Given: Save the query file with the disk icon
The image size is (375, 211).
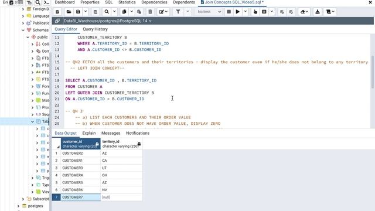Looking at the screenshot, I should pos(78,12).
